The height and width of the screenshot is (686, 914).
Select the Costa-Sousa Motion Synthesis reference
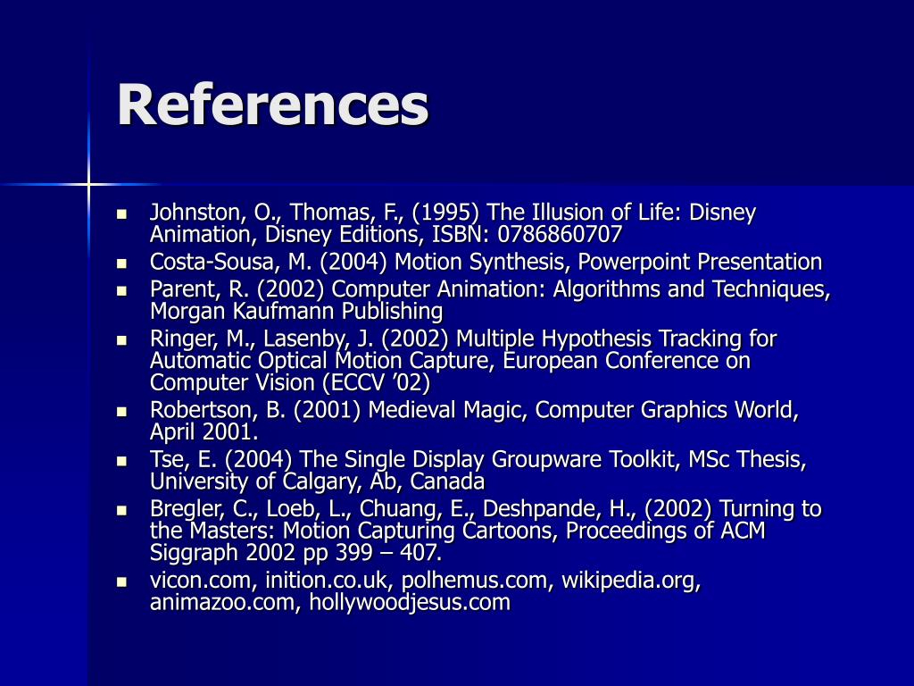486,262
